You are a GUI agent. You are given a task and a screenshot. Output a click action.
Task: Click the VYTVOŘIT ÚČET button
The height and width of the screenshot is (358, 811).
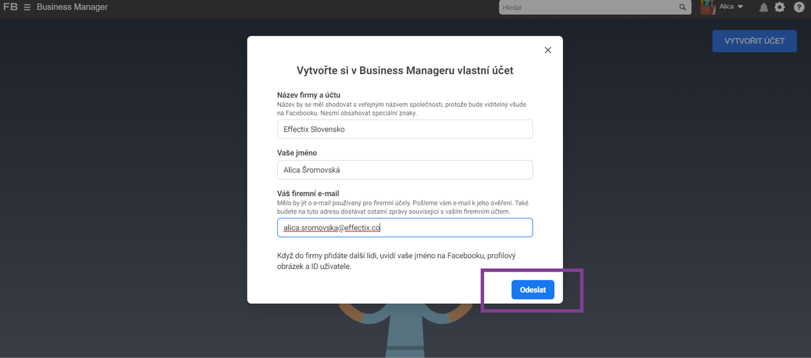754,41
